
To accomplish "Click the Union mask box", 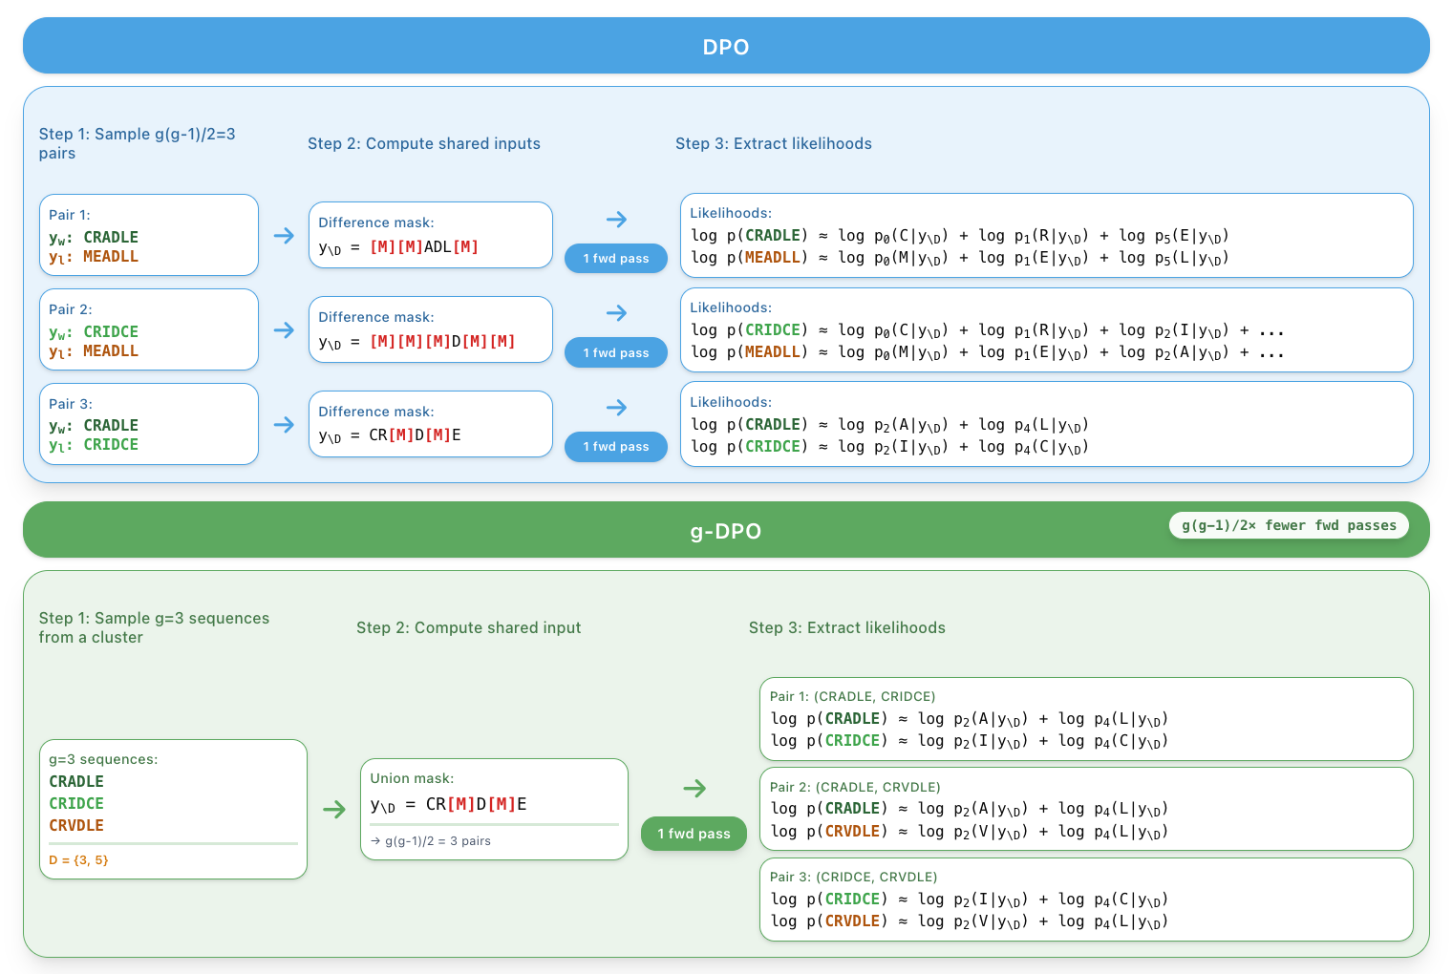I will point(494,809).
